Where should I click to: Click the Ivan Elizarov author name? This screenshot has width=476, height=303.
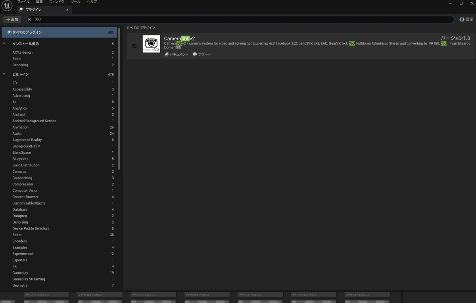click(x=460, y=44)
